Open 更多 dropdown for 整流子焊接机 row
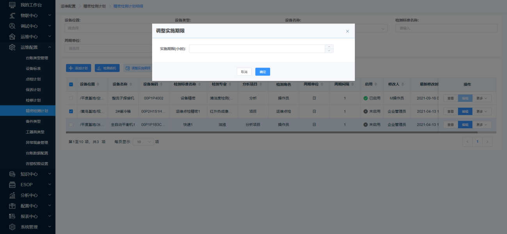The width and height of the screenshot is (507, 234). pos(483,98)
